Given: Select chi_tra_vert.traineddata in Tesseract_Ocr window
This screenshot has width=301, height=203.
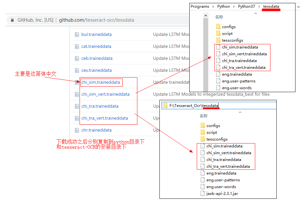Looking at the screenshot, I should point(228,166).
